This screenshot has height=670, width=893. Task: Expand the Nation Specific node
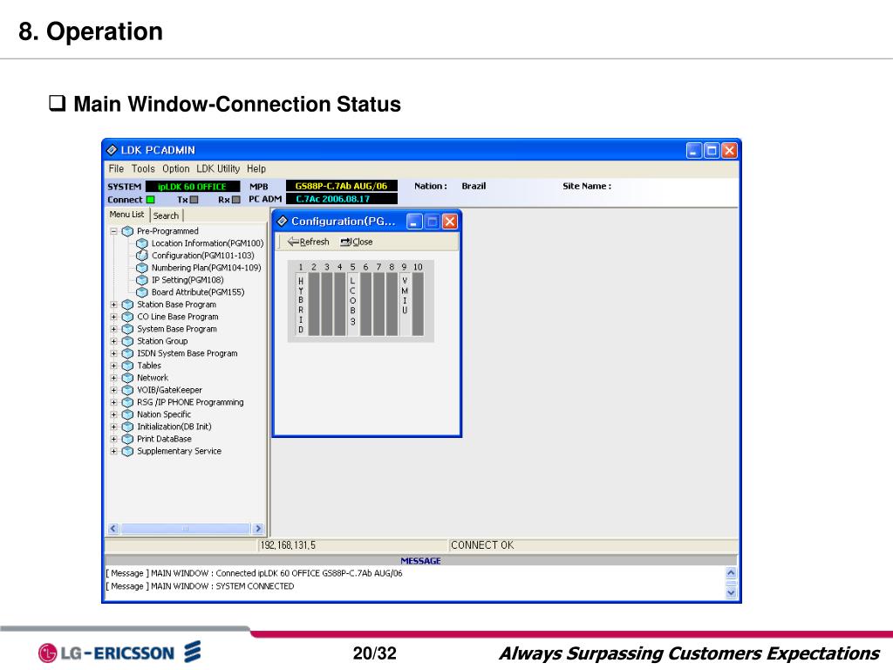(x=113, y=414)
